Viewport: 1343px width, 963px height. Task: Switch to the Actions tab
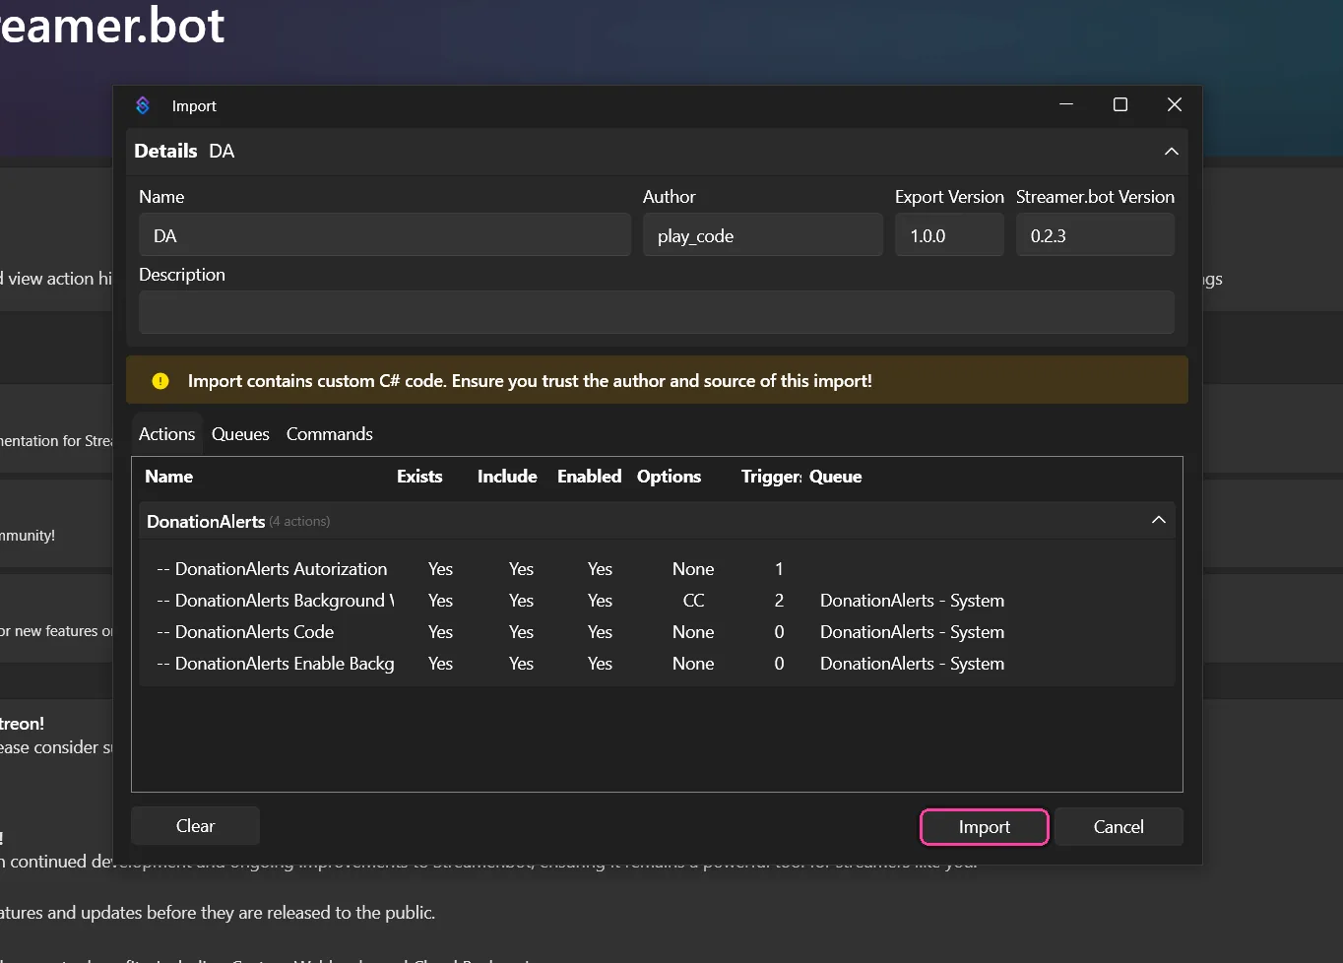tap(166, 434)
